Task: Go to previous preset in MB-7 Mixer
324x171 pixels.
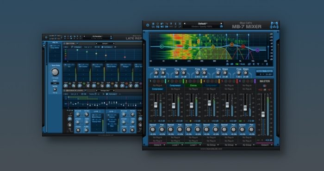Action: click(185, 24)
